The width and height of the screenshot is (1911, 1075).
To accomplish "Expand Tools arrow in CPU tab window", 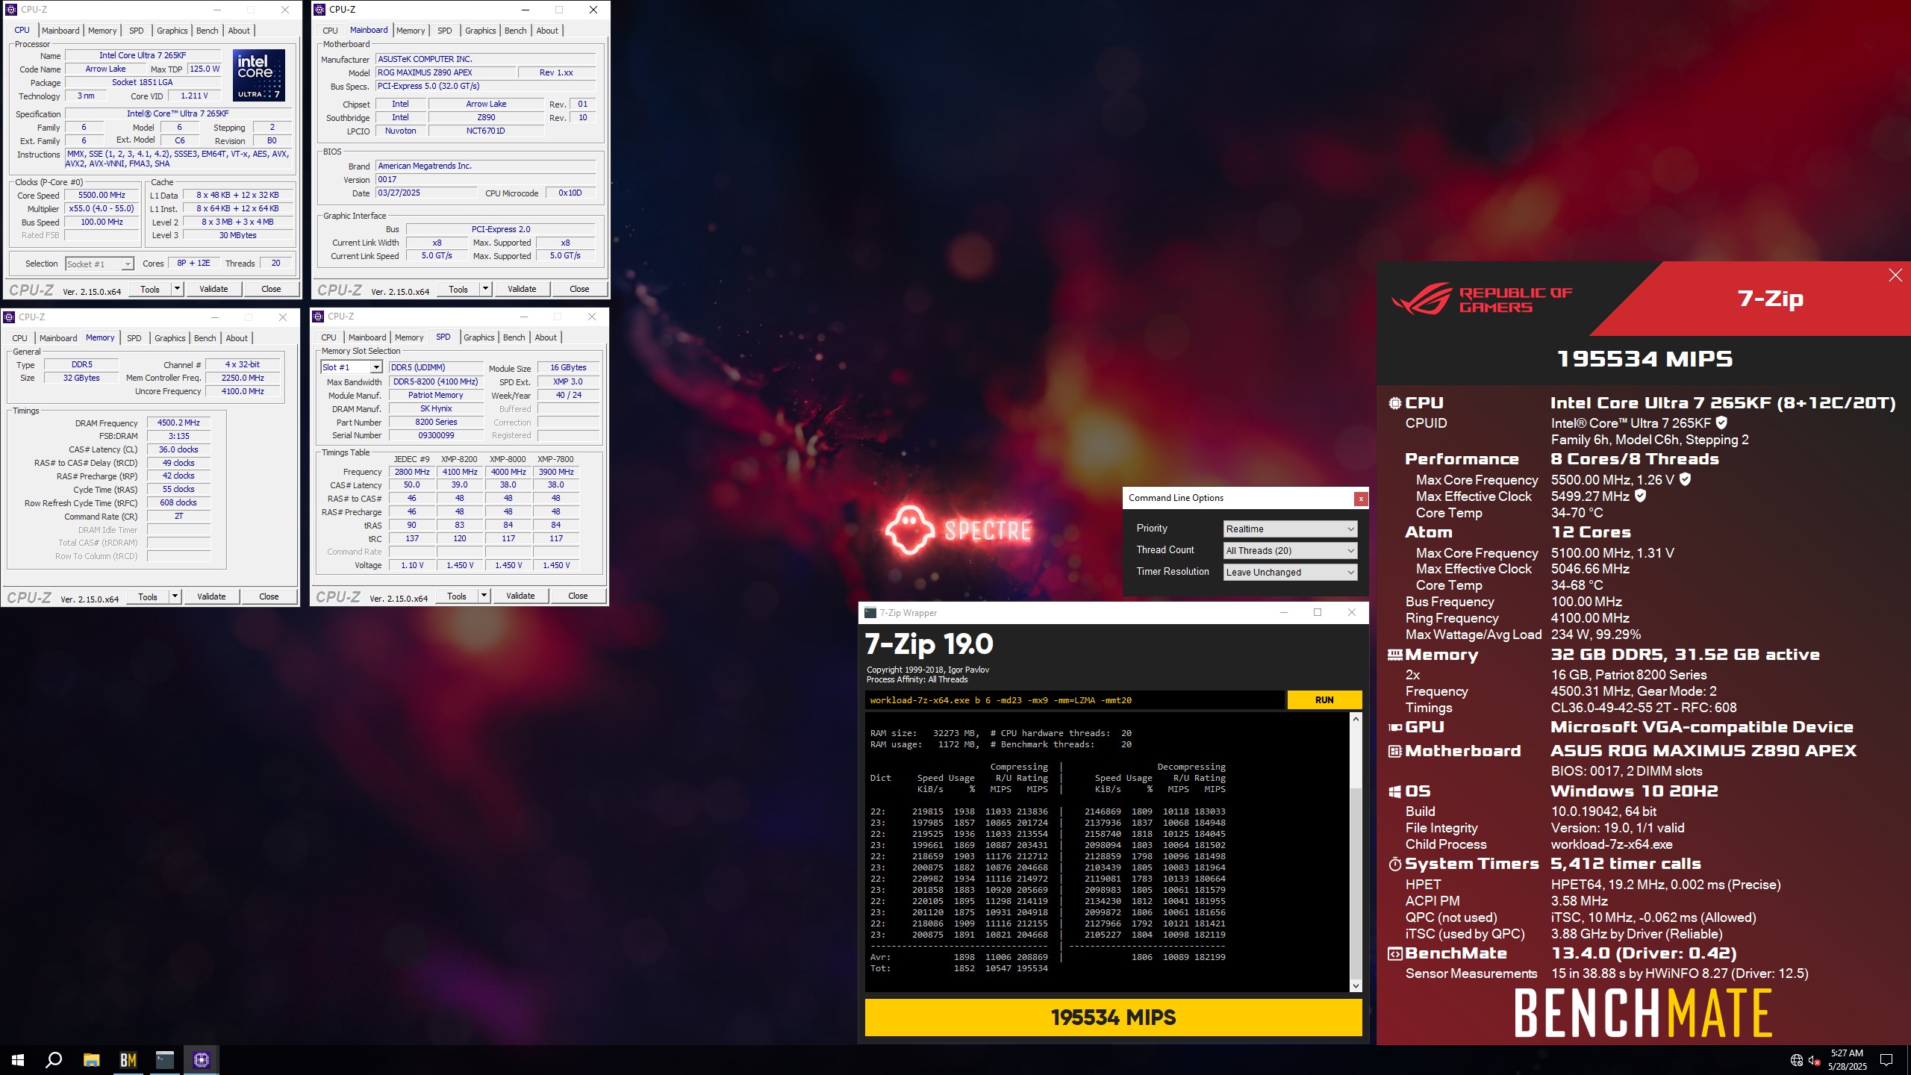I will (x=177, y=289).
